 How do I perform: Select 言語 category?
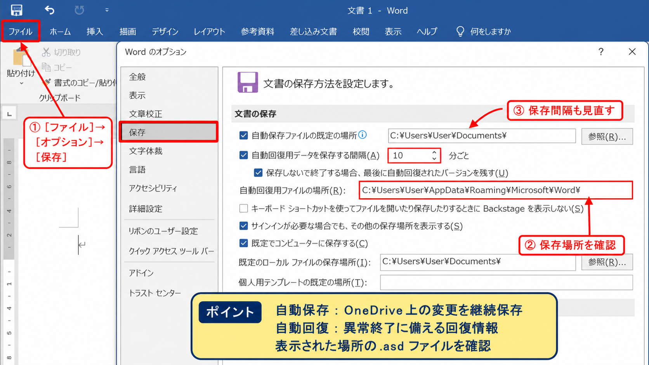[169, 170]
